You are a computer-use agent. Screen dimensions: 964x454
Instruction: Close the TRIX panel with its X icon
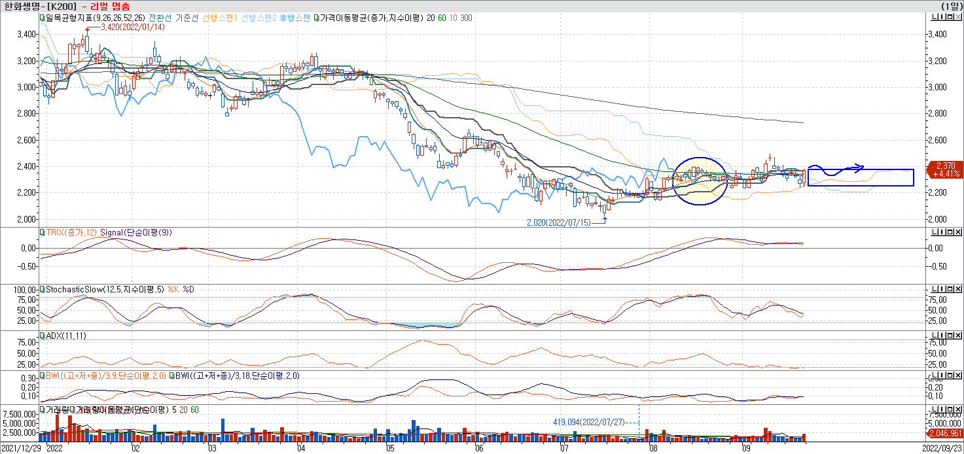coord(958,232)
